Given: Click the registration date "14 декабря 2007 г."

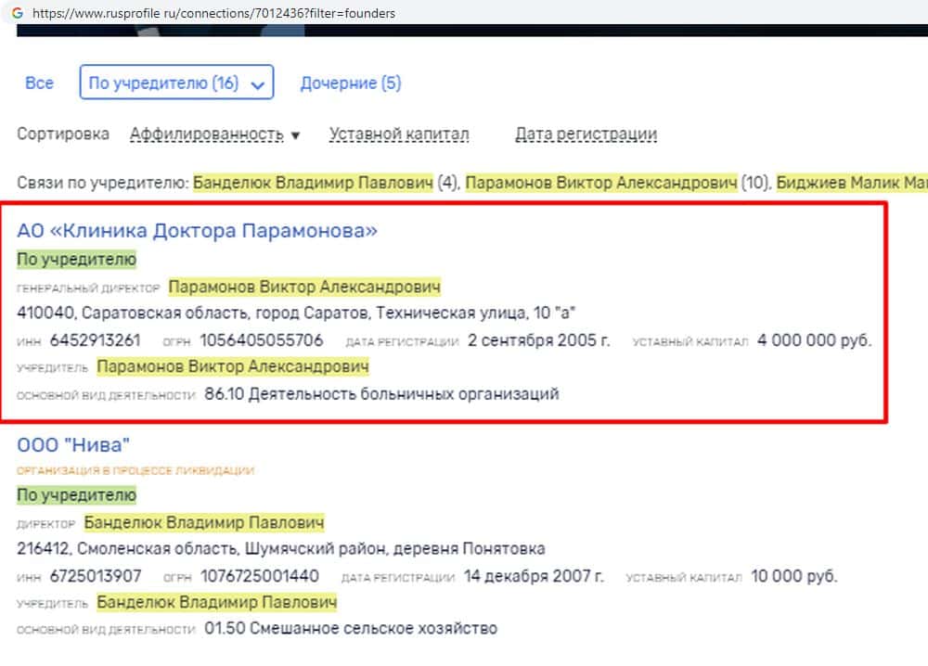Looking at the screenshot, I should 534,576.
